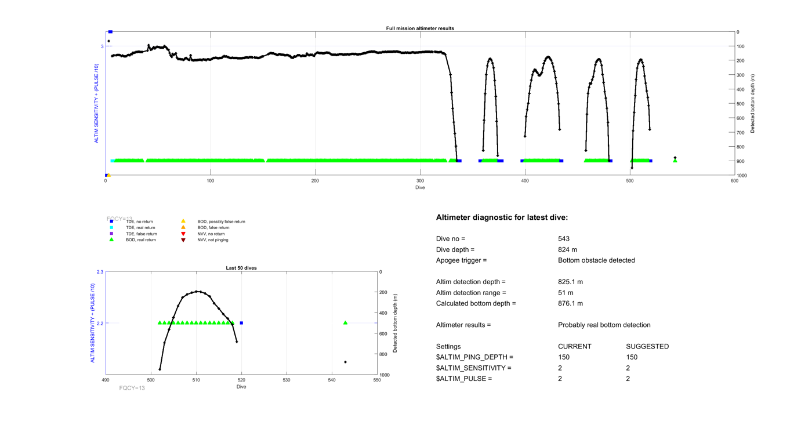Click the current value 150 for $ALTIM_PING_DEPTH
This screenshot has width=812, height=421.
point(564,357)
